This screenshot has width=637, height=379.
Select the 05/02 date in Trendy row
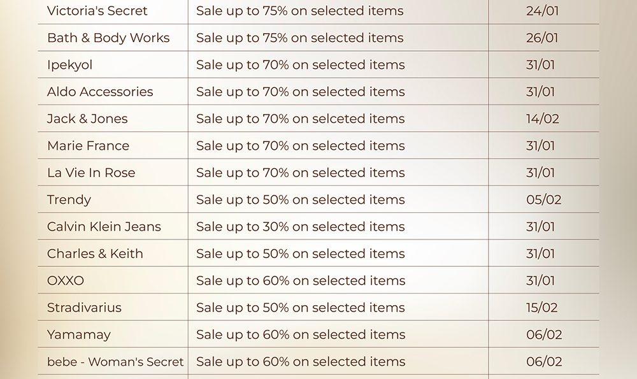544,200
